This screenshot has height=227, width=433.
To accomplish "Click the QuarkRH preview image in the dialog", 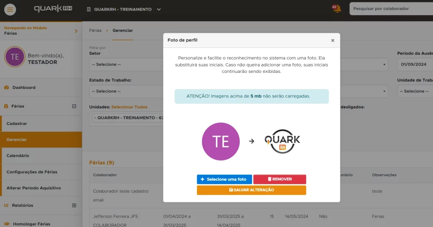I will 282,141.
